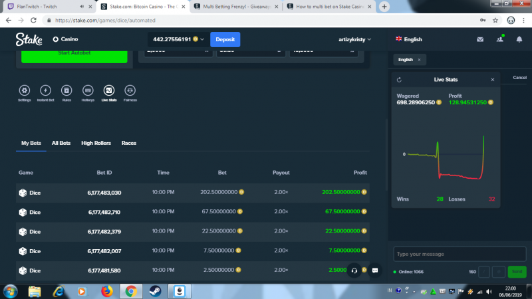The height and width of the screenshot is (299, 532).
Task: Open the English language selector
Action: (x=409, y=39)
